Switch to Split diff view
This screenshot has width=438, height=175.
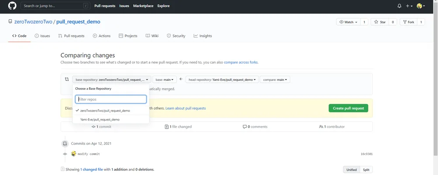pyautogui.click(x=366, y=170)
